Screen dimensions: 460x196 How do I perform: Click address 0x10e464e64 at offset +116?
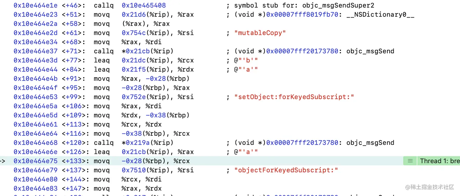[36, 133]
